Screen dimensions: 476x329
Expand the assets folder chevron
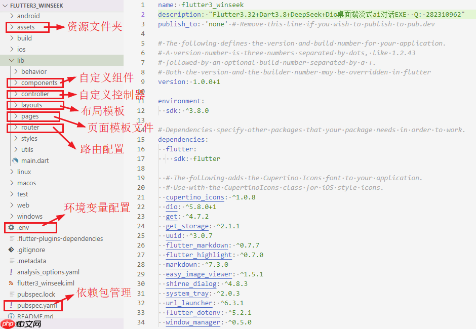click(x=12, y=27)
